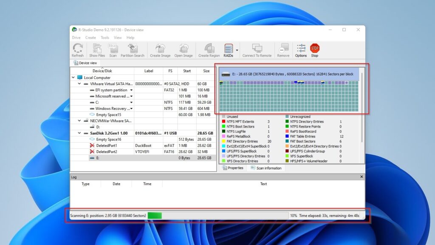Click E: drive icon in scan map header
435x245 pixels.
click(x=226, y=74)
